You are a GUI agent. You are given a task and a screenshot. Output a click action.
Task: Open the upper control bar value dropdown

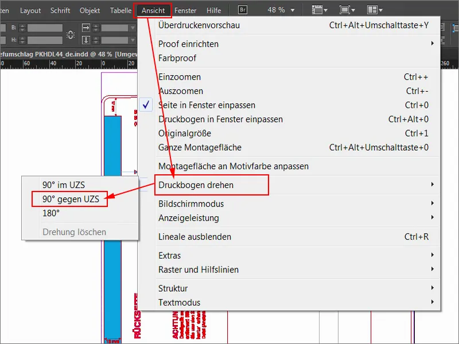133,28
